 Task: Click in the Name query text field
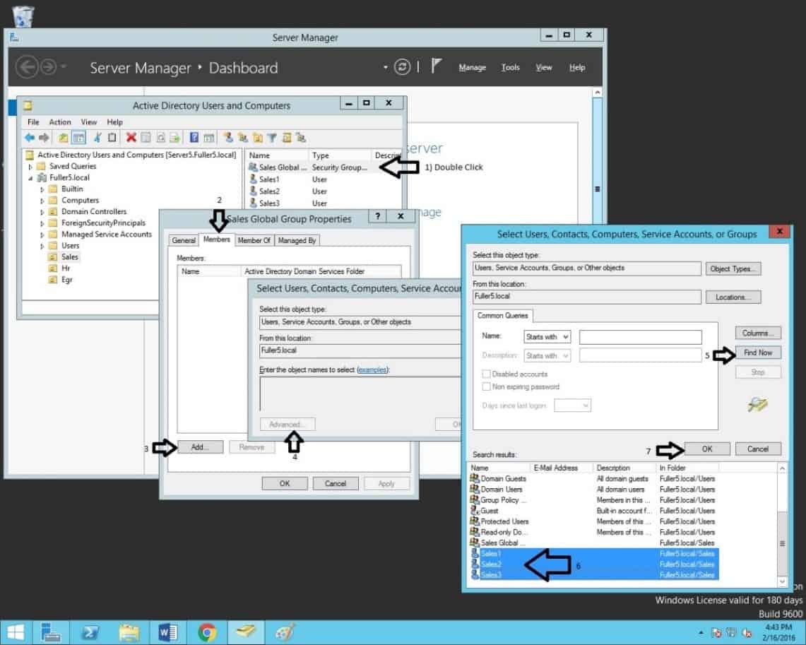point(640,337)
